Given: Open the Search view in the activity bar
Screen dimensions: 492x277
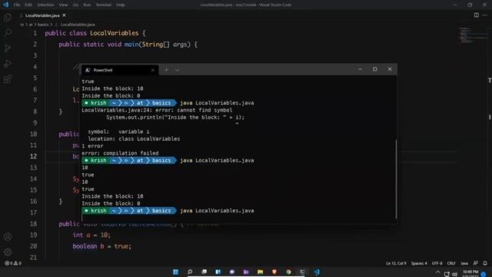Looking at the screenshot, I should (x=8, y=32).
